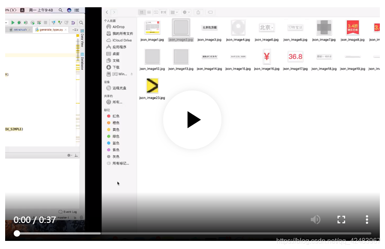The width and height of the screenshot is (385, 249).
Task: Open the [C] Win... volume in sidebar
Action: coord(117,74)
